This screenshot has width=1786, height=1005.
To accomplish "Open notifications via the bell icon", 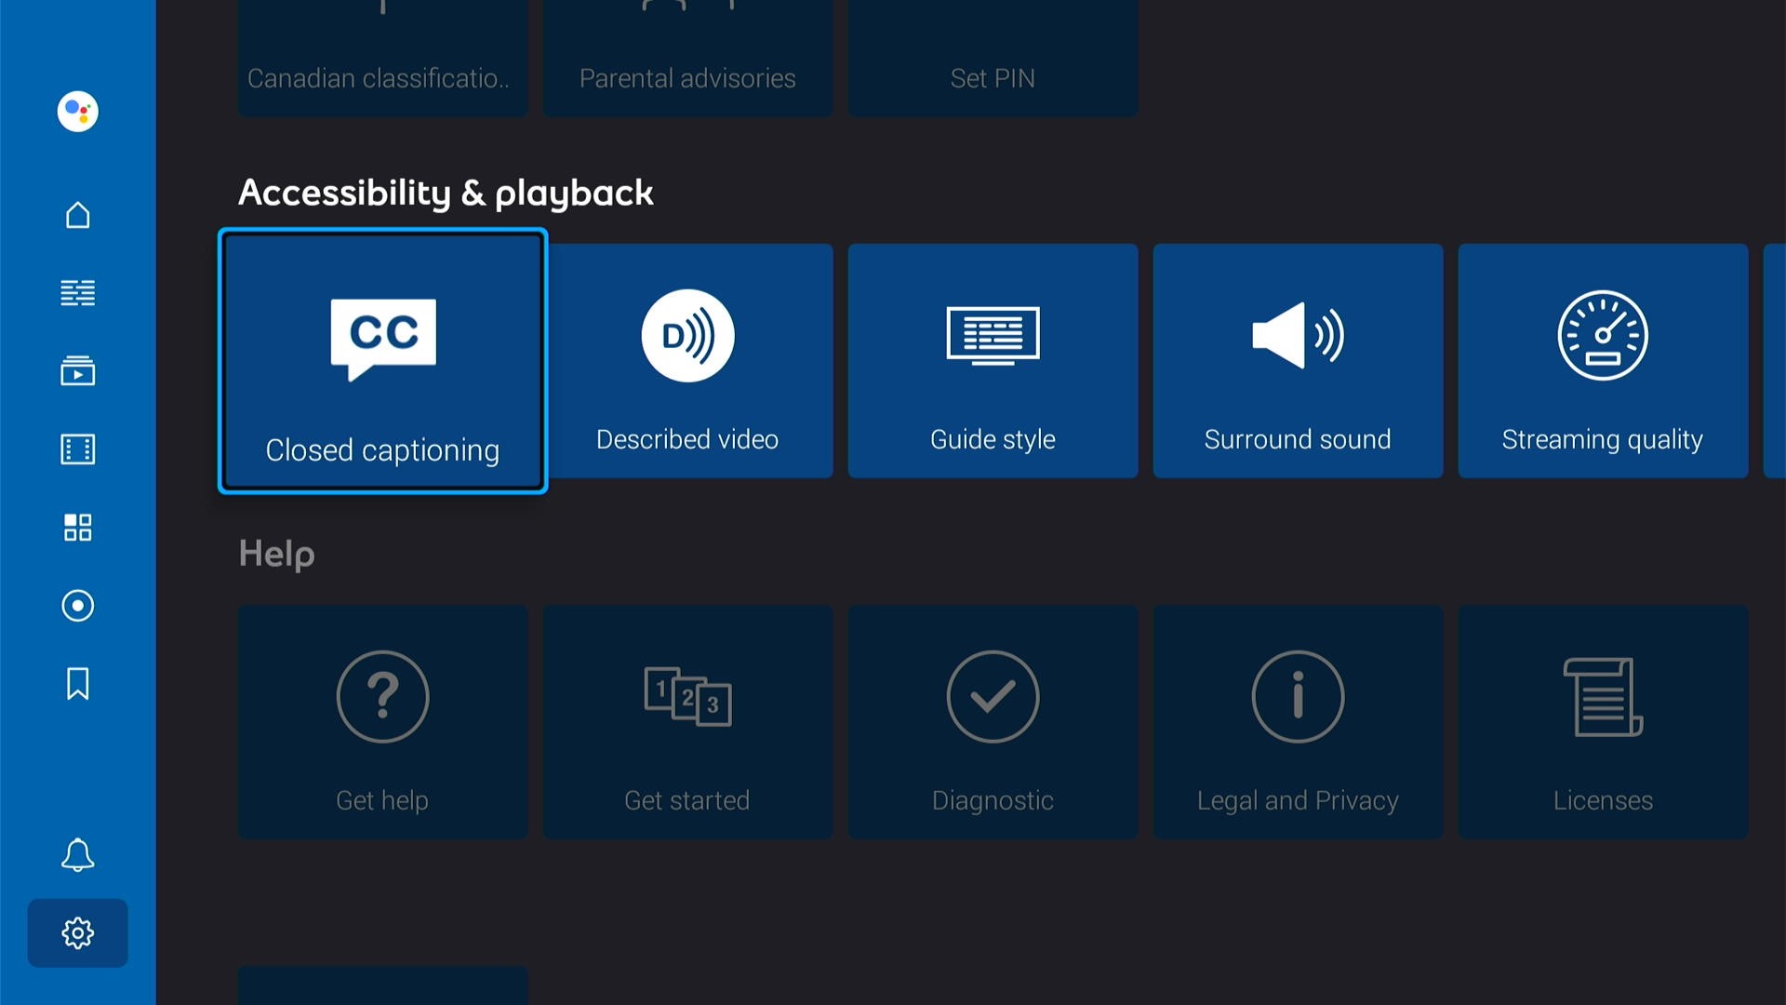I will (77, 855).
